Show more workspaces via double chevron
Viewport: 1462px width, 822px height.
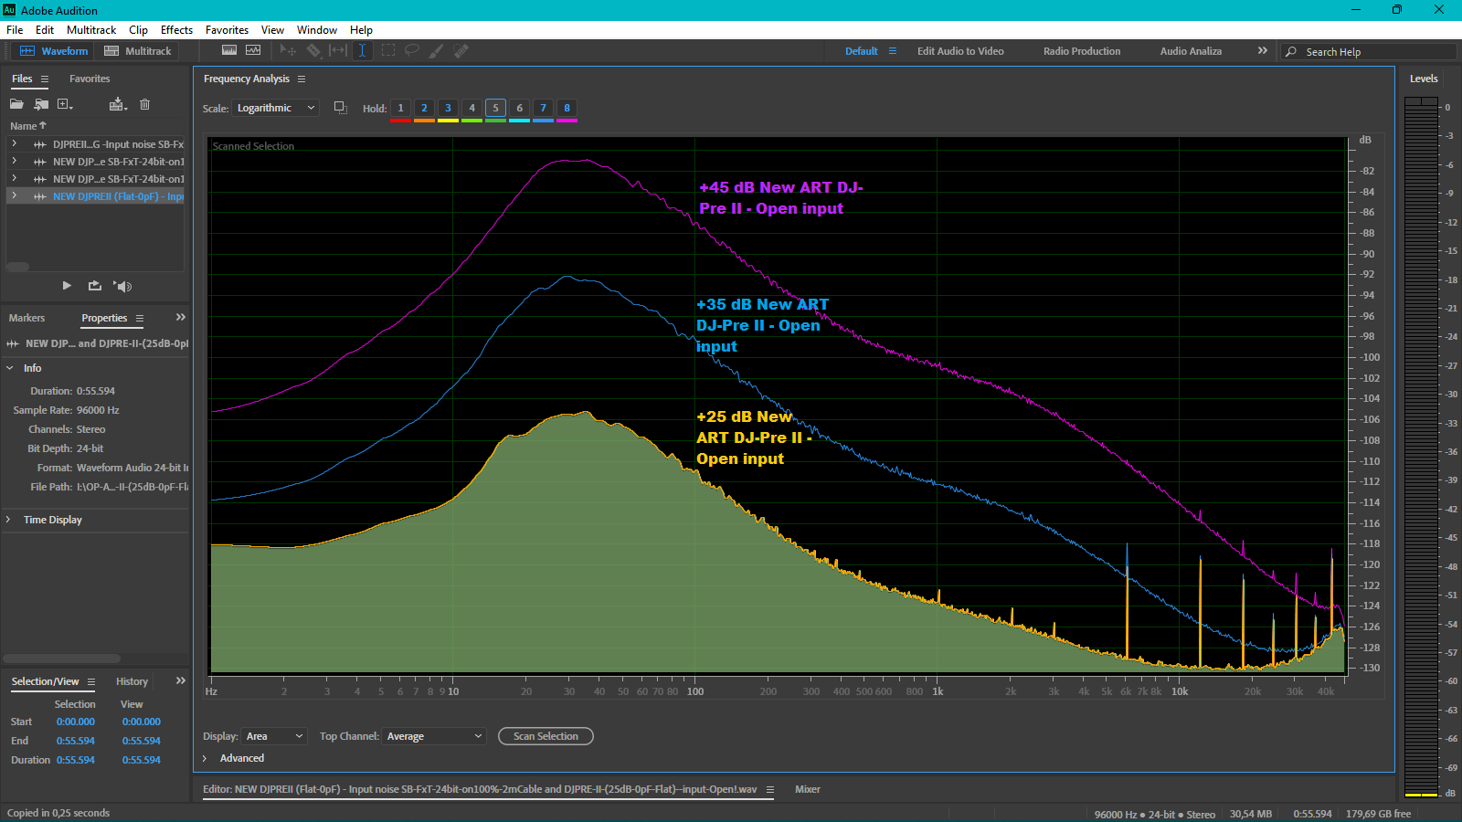[x=1263, y=51]
